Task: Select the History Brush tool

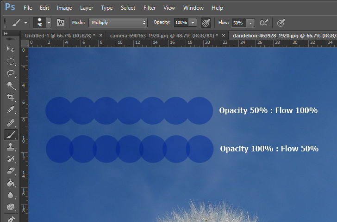Action: click(11, 159)
